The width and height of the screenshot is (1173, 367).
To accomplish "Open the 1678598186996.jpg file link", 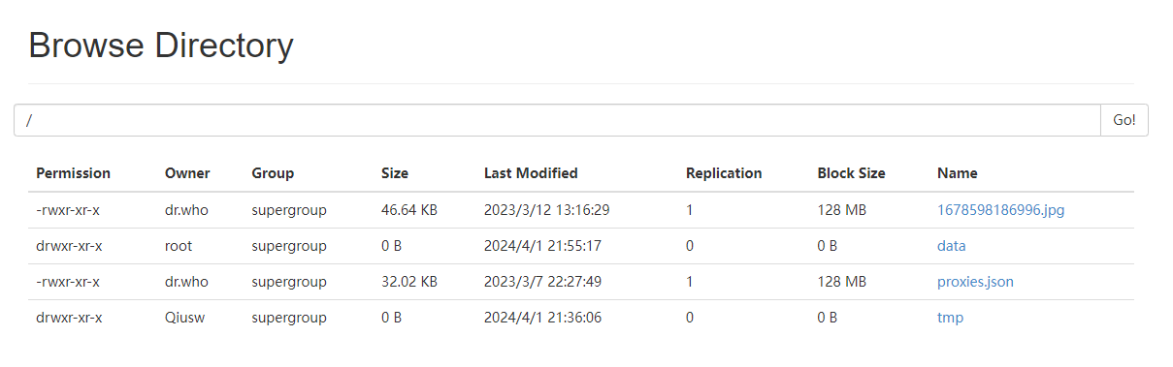I will point(1000,210).
